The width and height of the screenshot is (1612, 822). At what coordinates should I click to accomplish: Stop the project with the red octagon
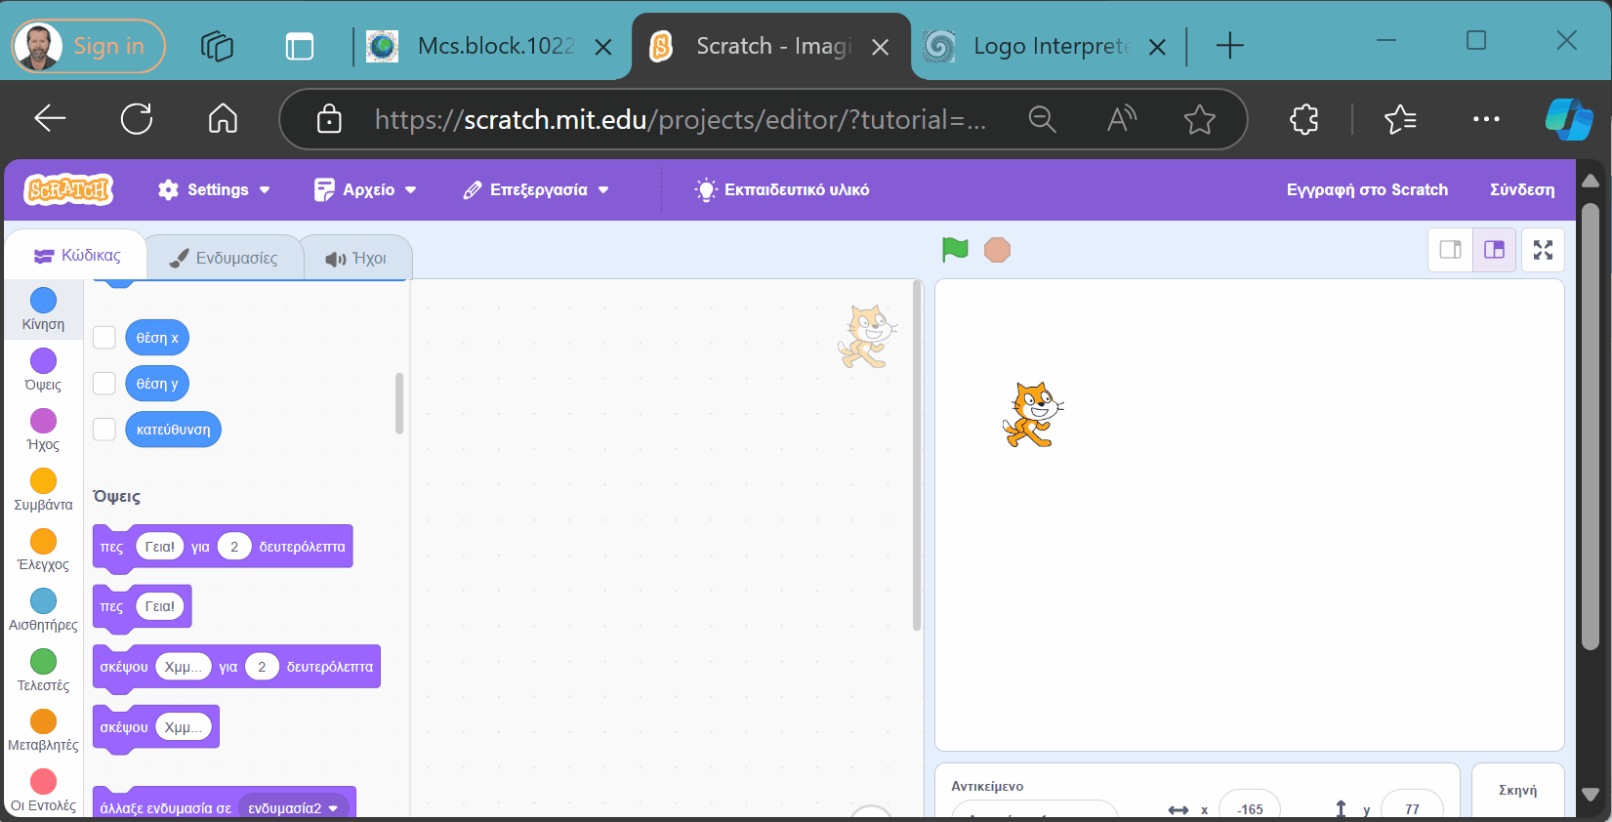(997, 250)
